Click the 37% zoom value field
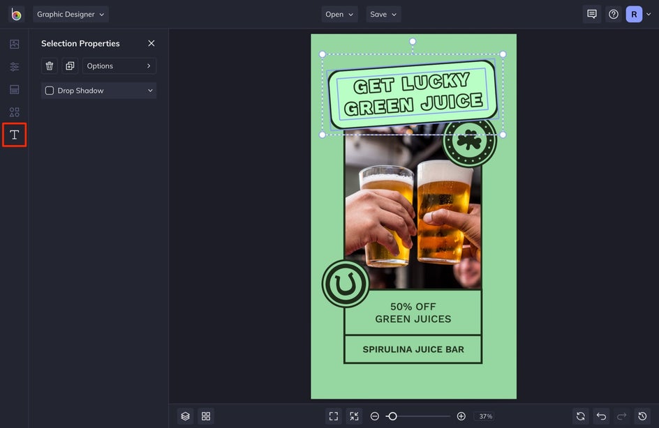 tap(485, 416)
